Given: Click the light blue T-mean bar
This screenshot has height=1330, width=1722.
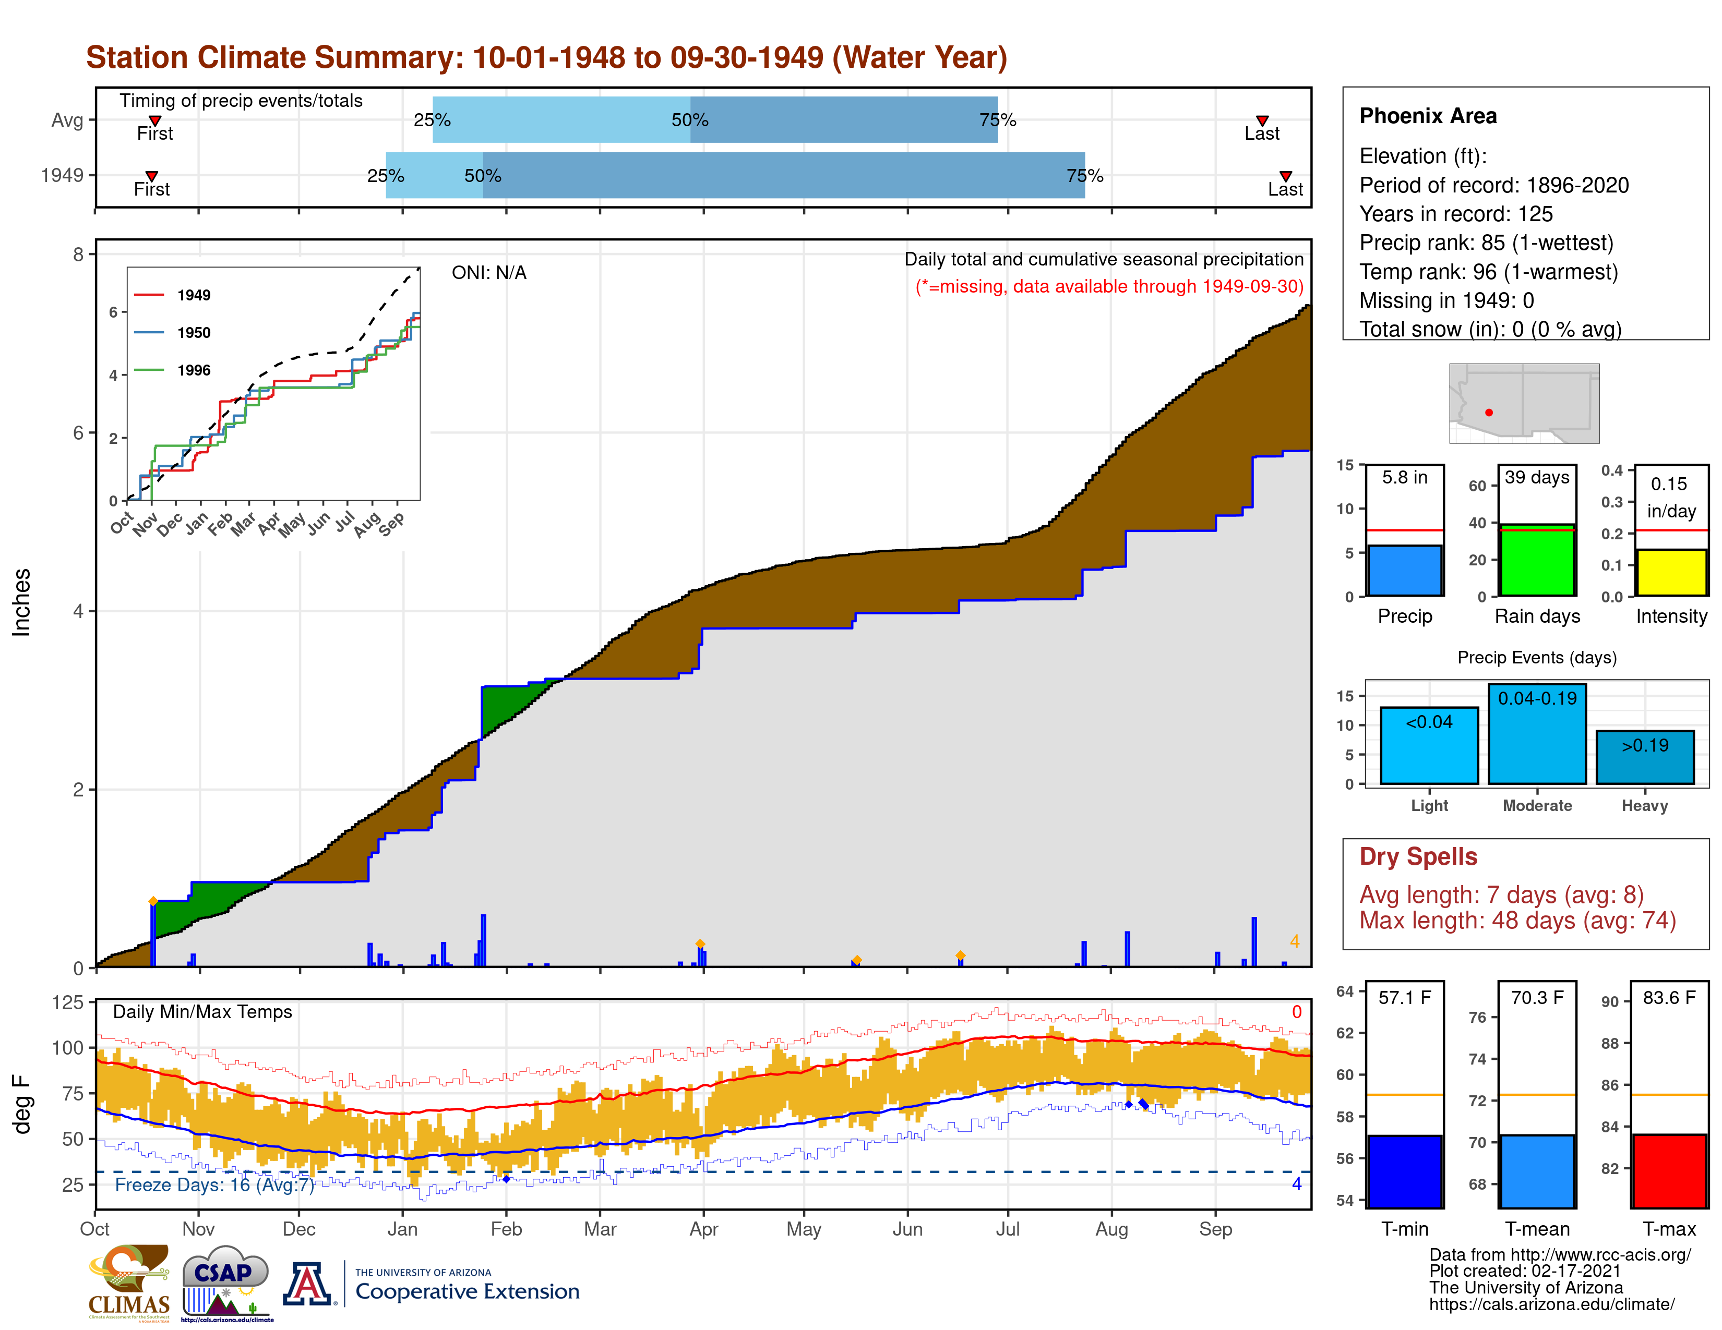Looking at the screenshot, I should tap(1537, 1171).
